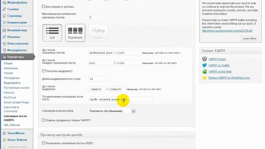Image resolution: width=265 pixels, height=149 pixels.
Task: Click the Пользователи sidebar icon
Action: click(x=5, y=43)
